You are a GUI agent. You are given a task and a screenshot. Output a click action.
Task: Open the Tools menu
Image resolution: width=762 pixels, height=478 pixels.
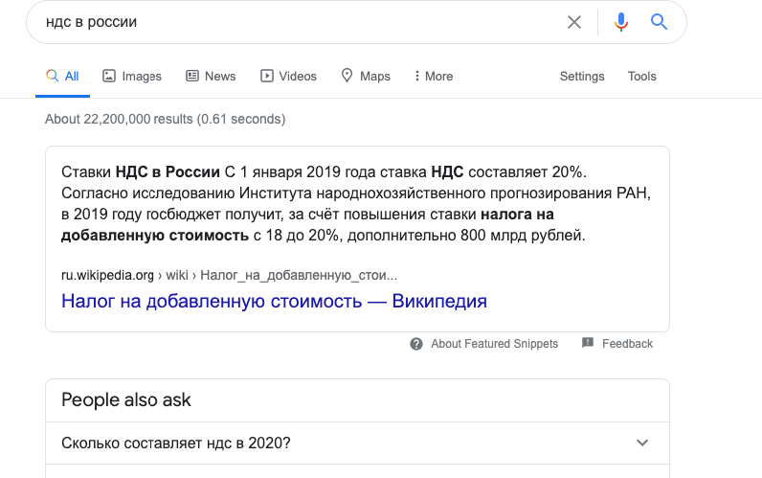[x=641, y=76]
